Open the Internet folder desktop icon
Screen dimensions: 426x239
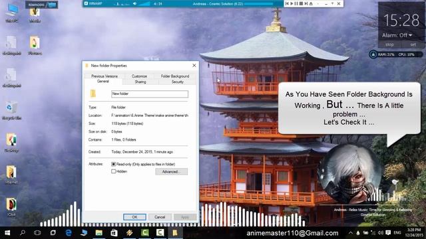tap(11, 175)
